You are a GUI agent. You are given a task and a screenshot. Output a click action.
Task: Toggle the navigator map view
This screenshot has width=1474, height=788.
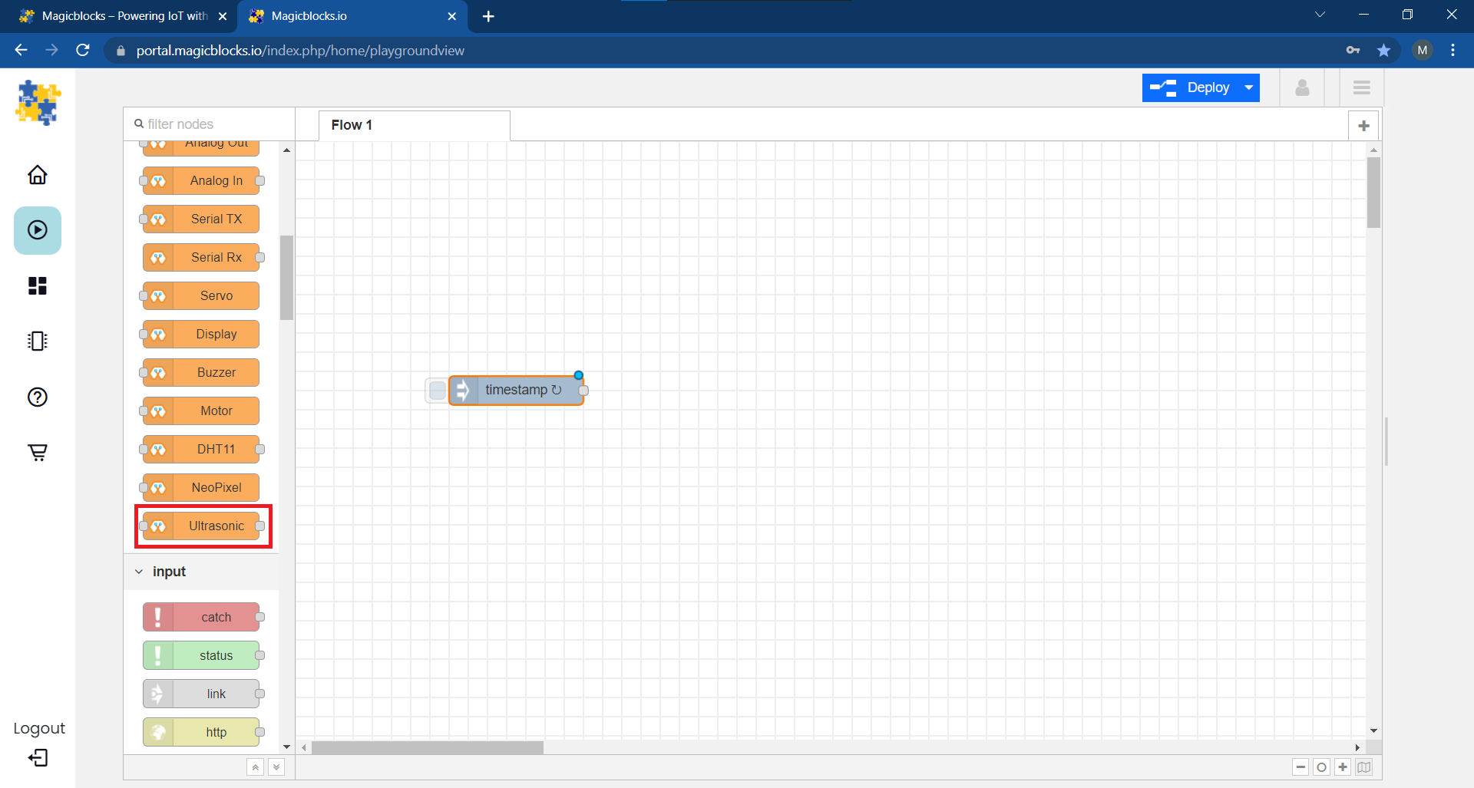coord(1363,767)
